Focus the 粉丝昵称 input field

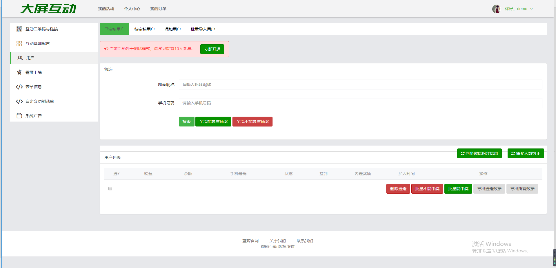click(x=360, y=85)
